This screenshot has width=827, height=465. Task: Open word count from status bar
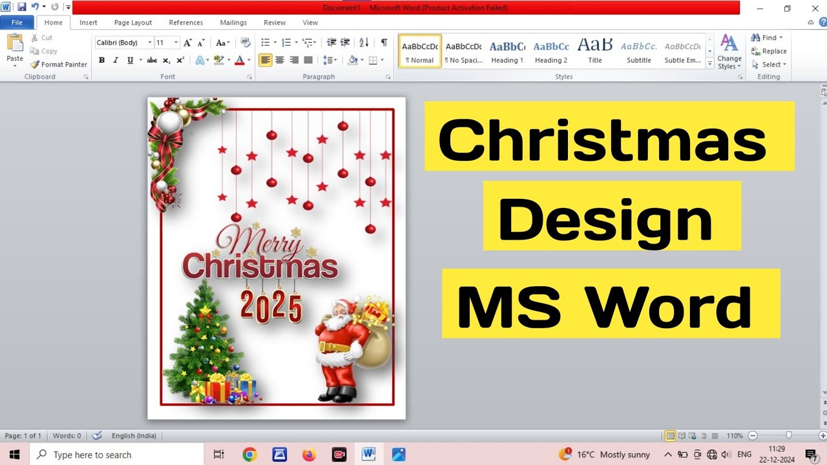click(x=67, y=436)
